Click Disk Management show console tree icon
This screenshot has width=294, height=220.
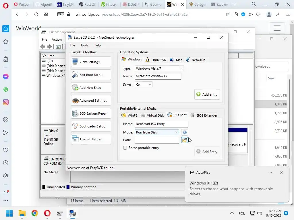(x=58, y=47)
